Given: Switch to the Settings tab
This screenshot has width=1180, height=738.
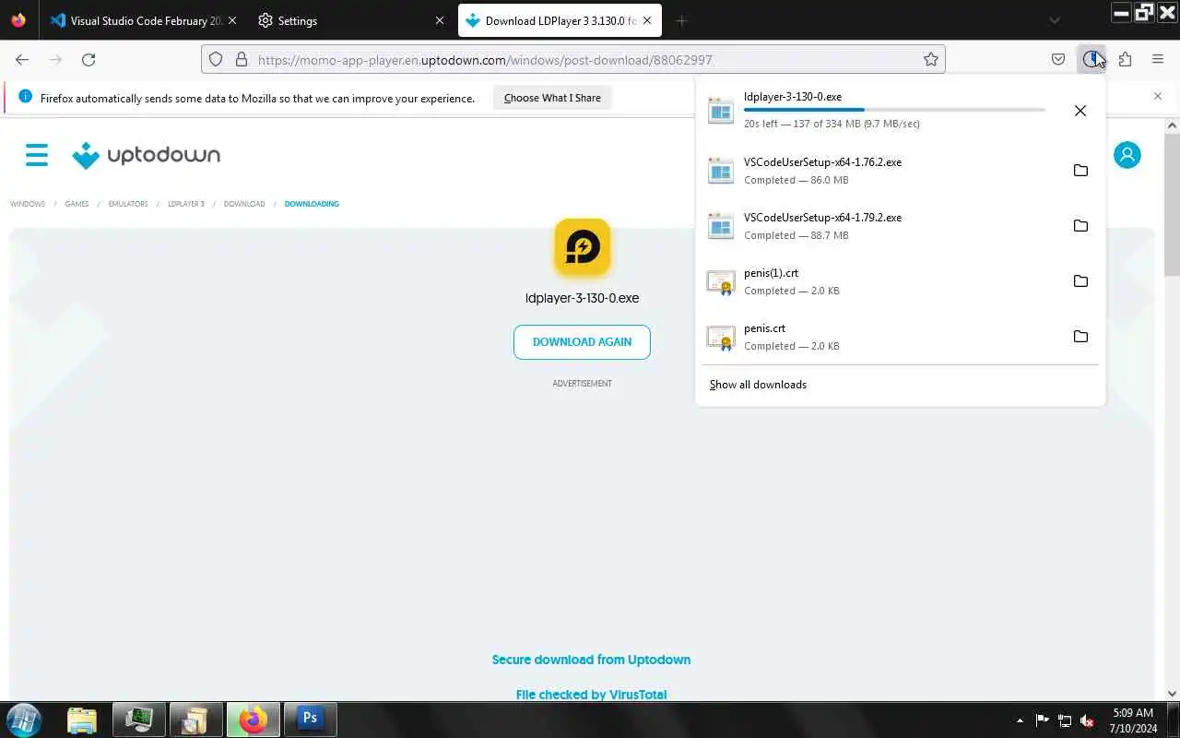Looking at the screenshot, I should (x=350, y=20).
